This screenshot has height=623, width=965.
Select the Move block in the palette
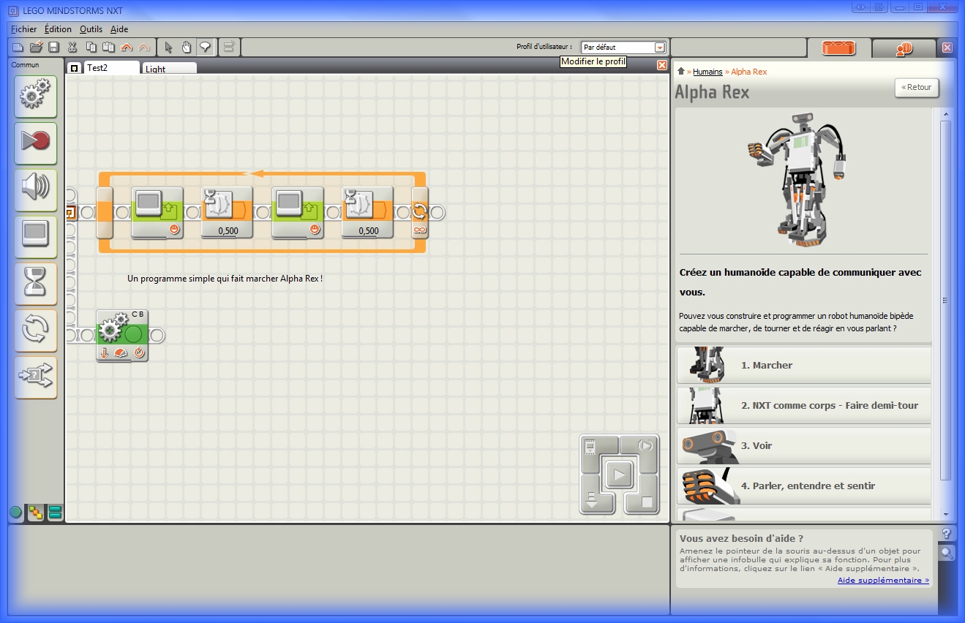[x=35, y=97]
